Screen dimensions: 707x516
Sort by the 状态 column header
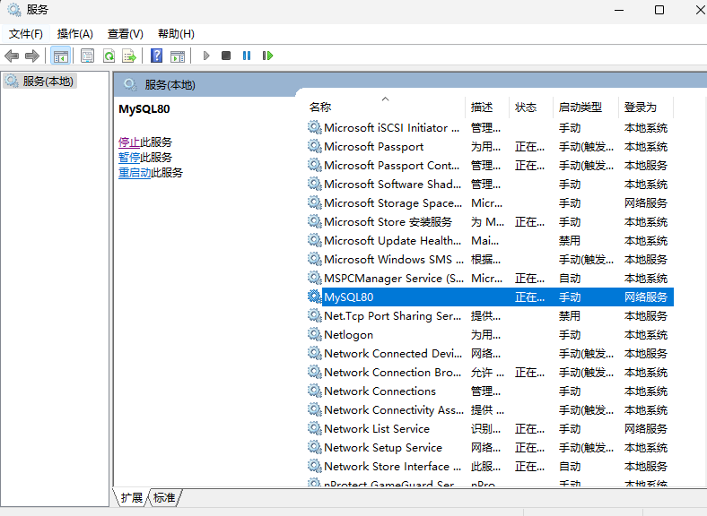(x=531, y=107)
